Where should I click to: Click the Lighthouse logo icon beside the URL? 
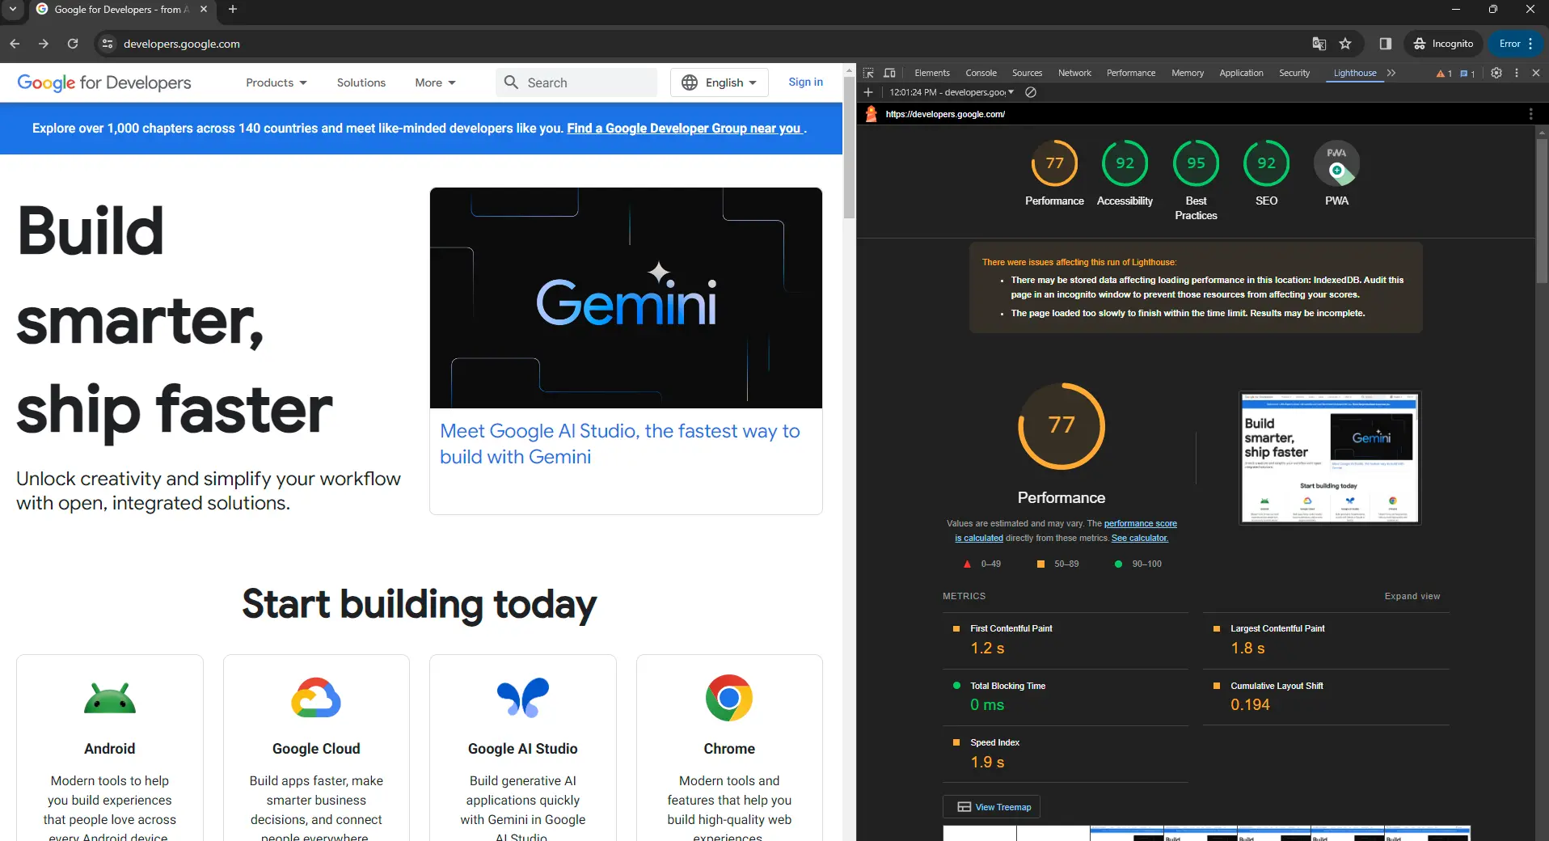click(872, 114)
